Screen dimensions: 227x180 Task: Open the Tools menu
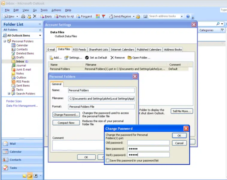click(x=44, y=10)
